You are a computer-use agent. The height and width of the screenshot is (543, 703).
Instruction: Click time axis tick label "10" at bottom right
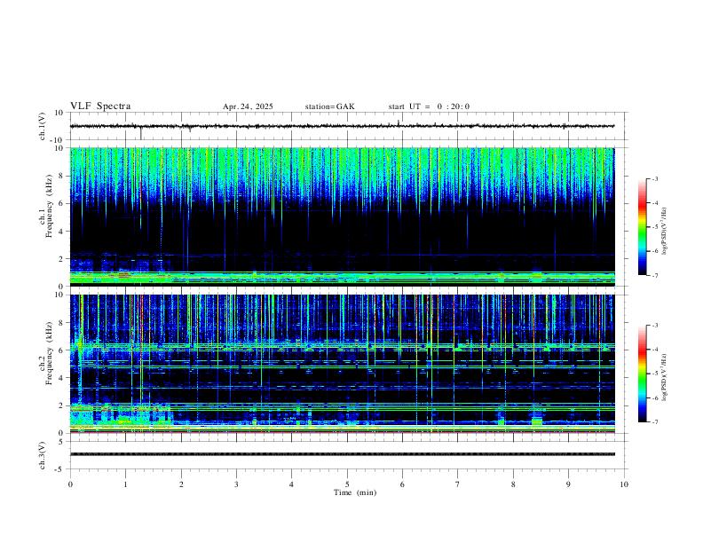[624, 484]
